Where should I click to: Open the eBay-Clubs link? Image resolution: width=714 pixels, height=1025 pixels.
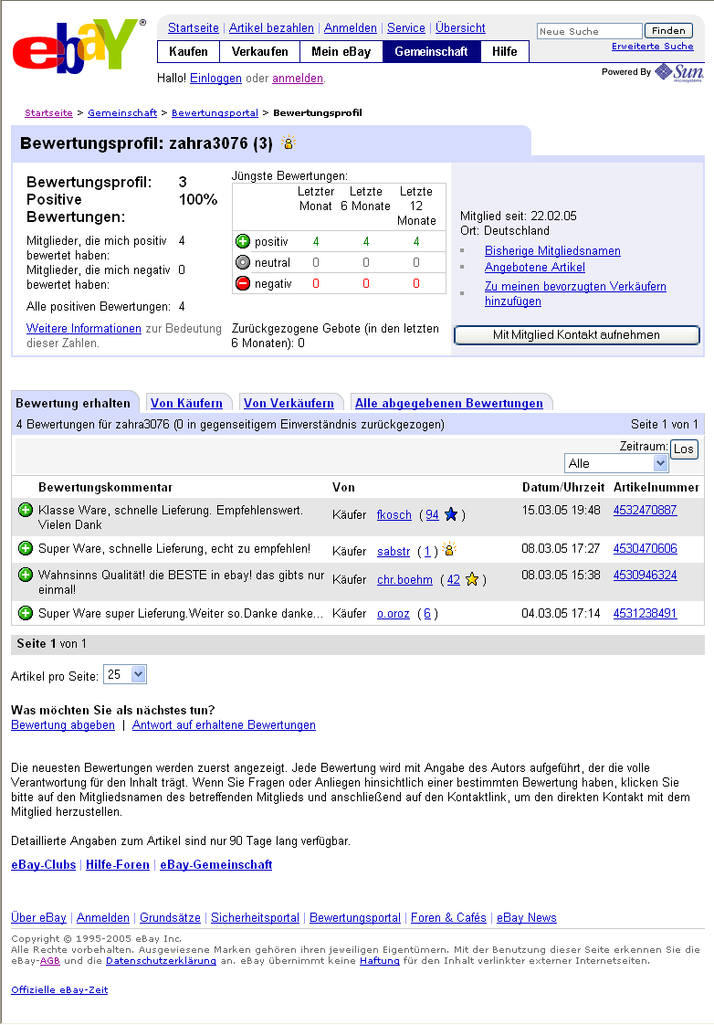[x=43, y=865]
